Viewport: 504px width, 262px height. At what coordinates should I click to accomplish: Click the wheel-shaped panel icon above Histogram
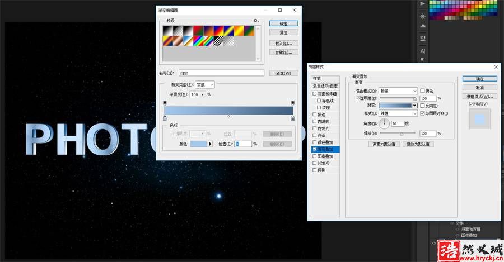pyautogui.click(x=422, y=16)
